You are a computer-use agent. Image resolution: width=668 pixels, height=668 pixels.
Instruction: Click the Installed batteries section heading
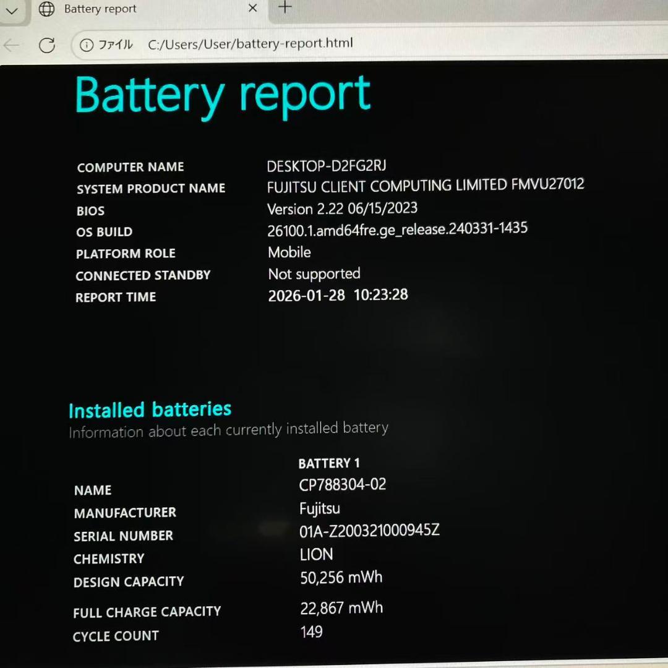pos(150,409)
